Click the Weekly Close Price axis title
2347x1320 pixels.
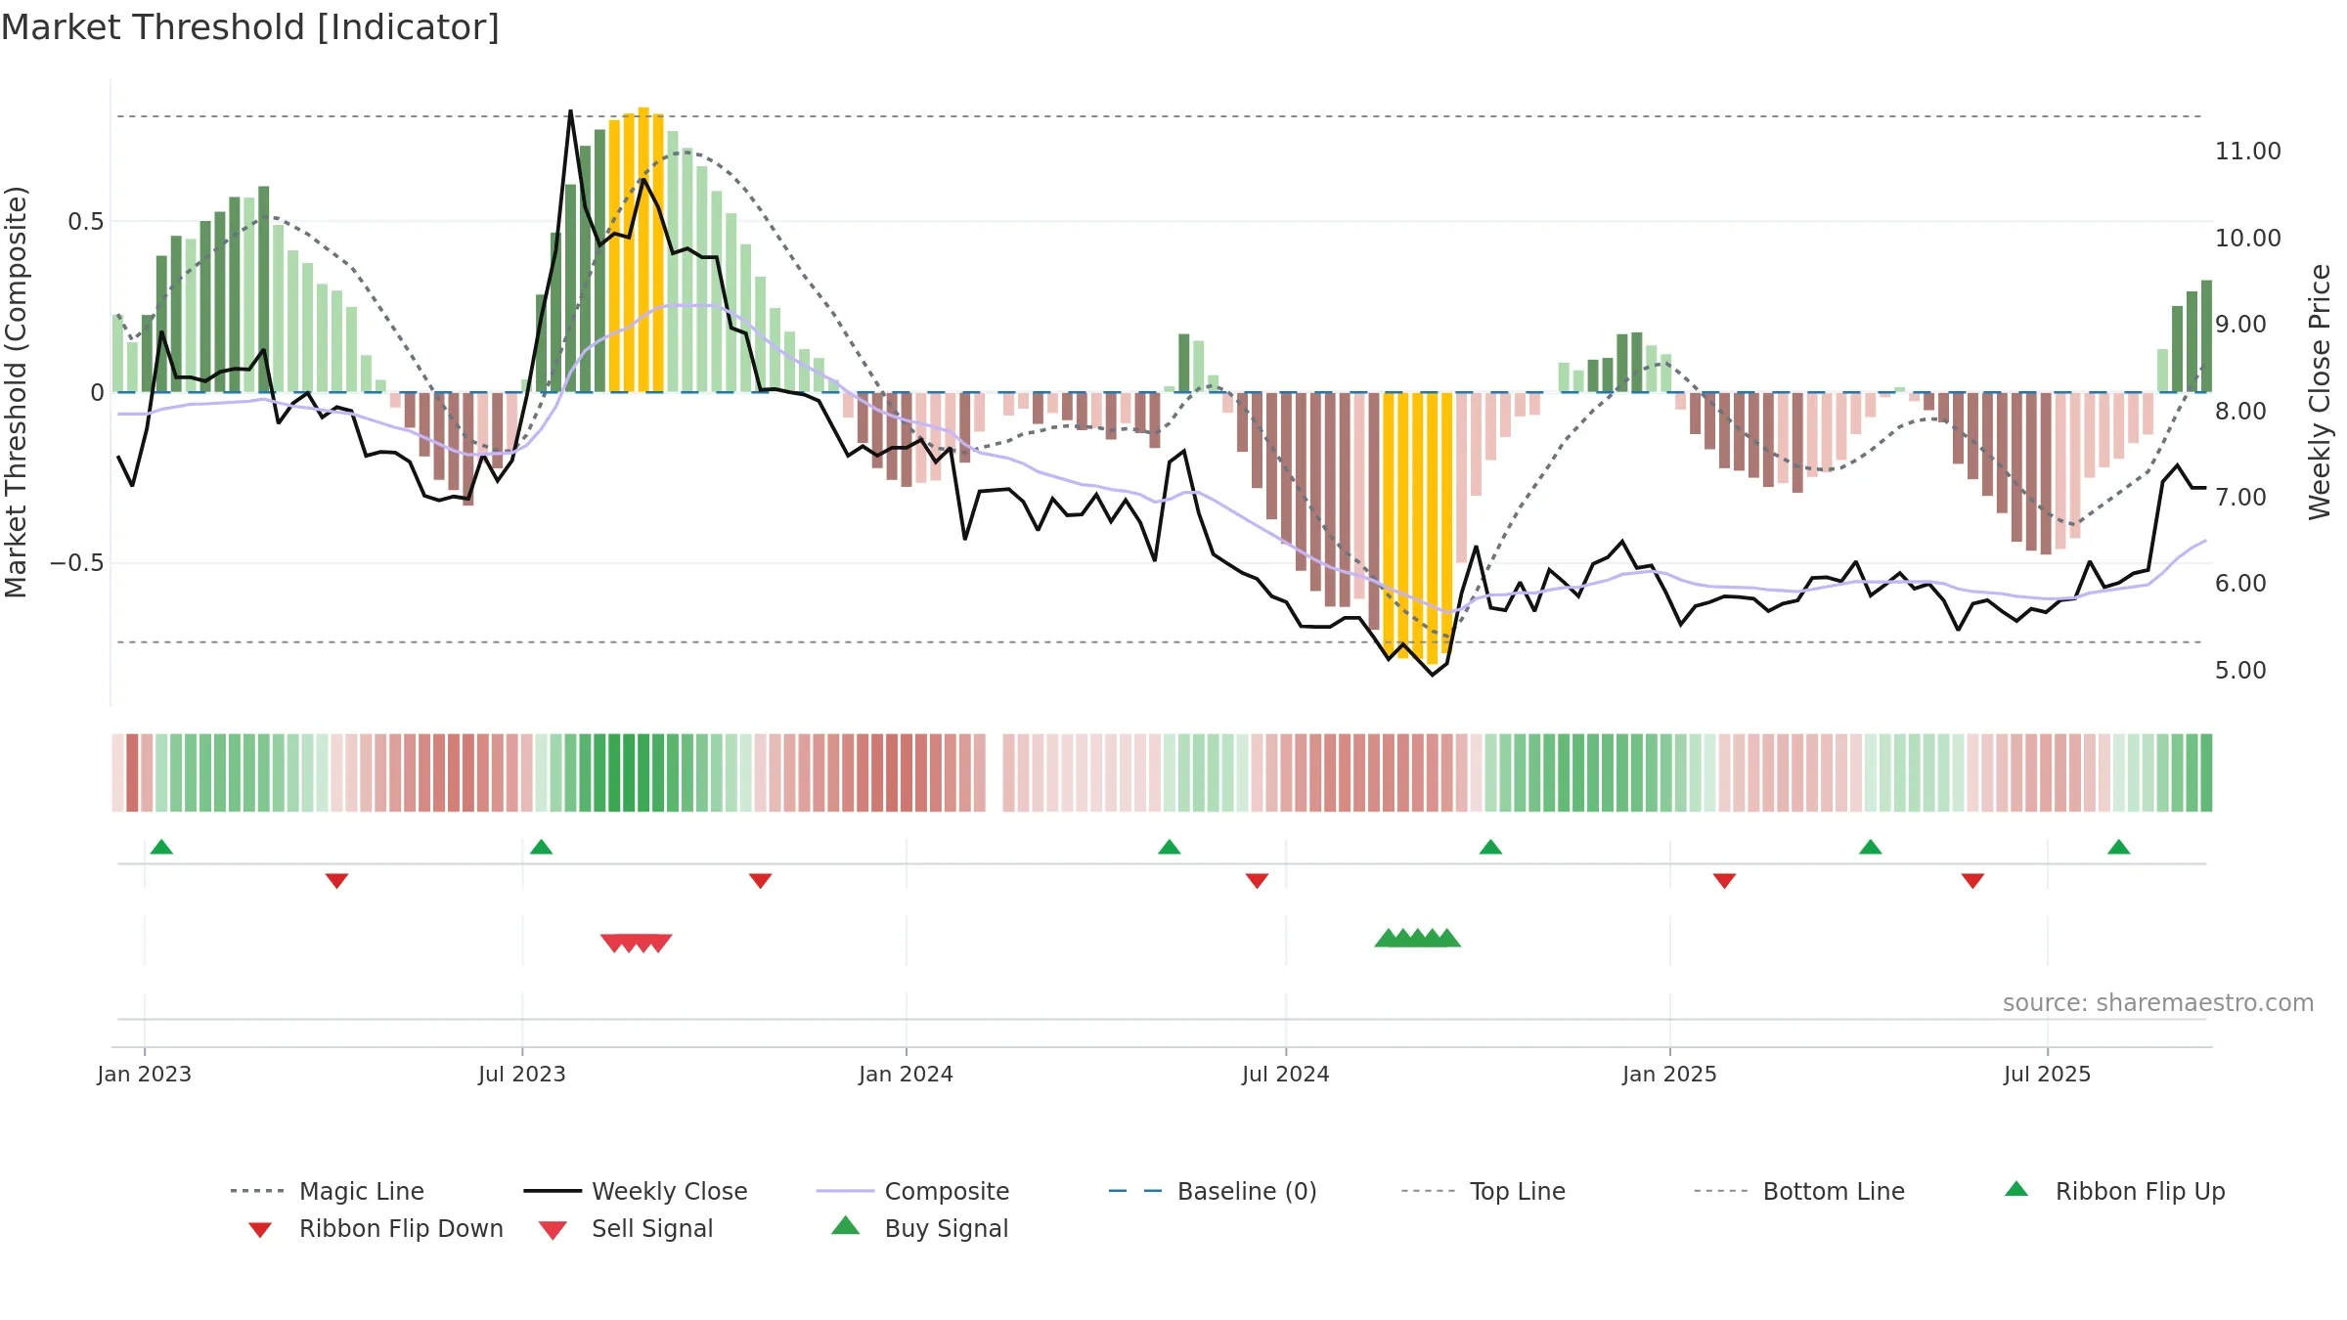pos(2320,392)
